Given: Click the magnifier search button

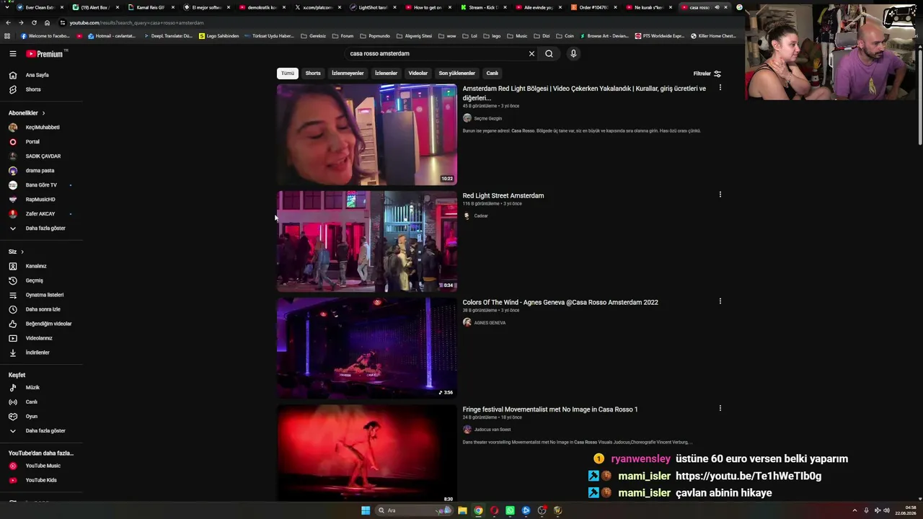Looking at the screenshot, I should (x=549, y=53).
